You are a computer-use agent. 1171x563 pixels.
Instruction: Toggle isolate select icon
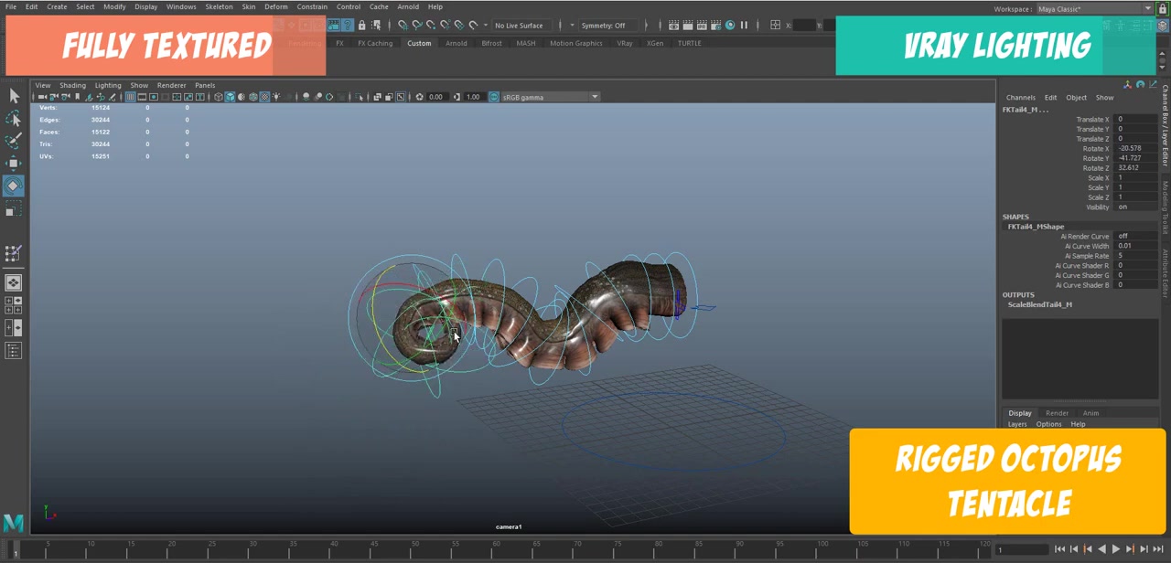point(359,97)
